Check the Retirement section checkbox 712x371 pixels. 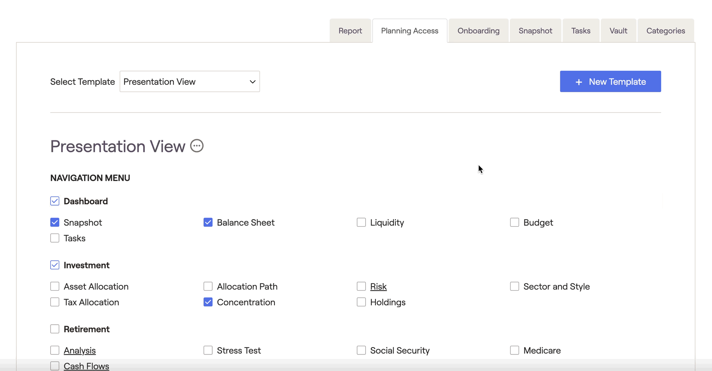55,329
